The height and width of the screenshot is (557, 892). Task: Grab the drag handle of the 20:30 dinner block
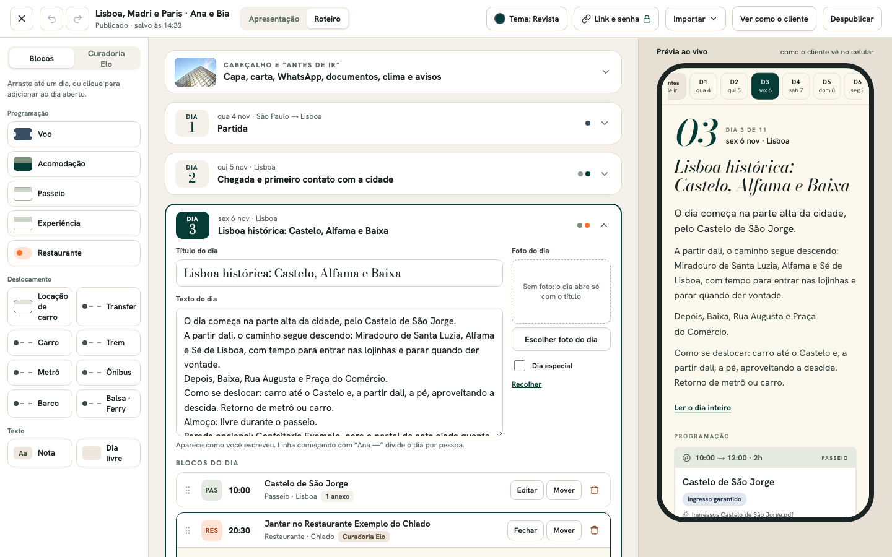[188, 530]
